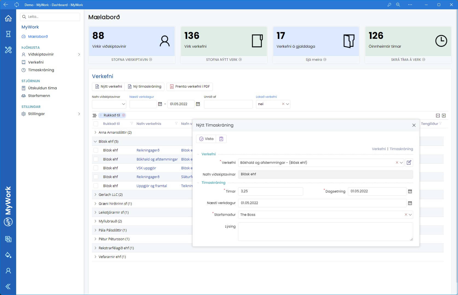This screenshot has width=458, height=295.
Task: Expand the Gerlach LLC group
Action: click(95, 195)
